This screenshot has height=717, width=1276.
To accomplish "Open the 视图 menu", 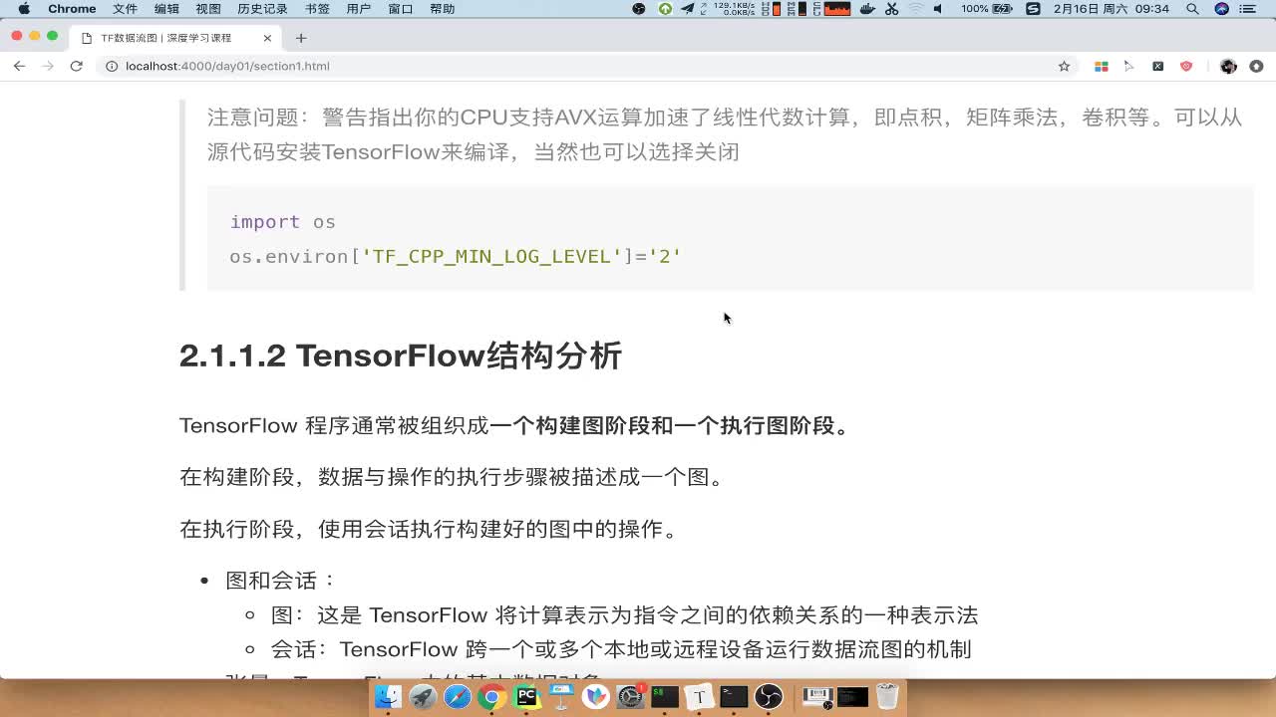I will [208, 9].
